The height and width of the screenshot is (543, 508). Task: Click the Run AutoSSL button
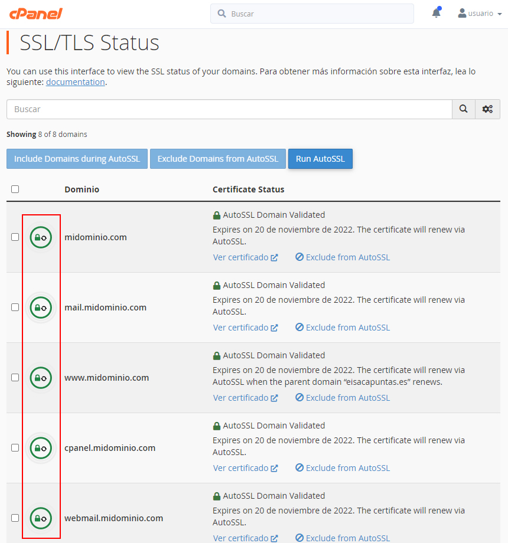click(x=320, y=159)
